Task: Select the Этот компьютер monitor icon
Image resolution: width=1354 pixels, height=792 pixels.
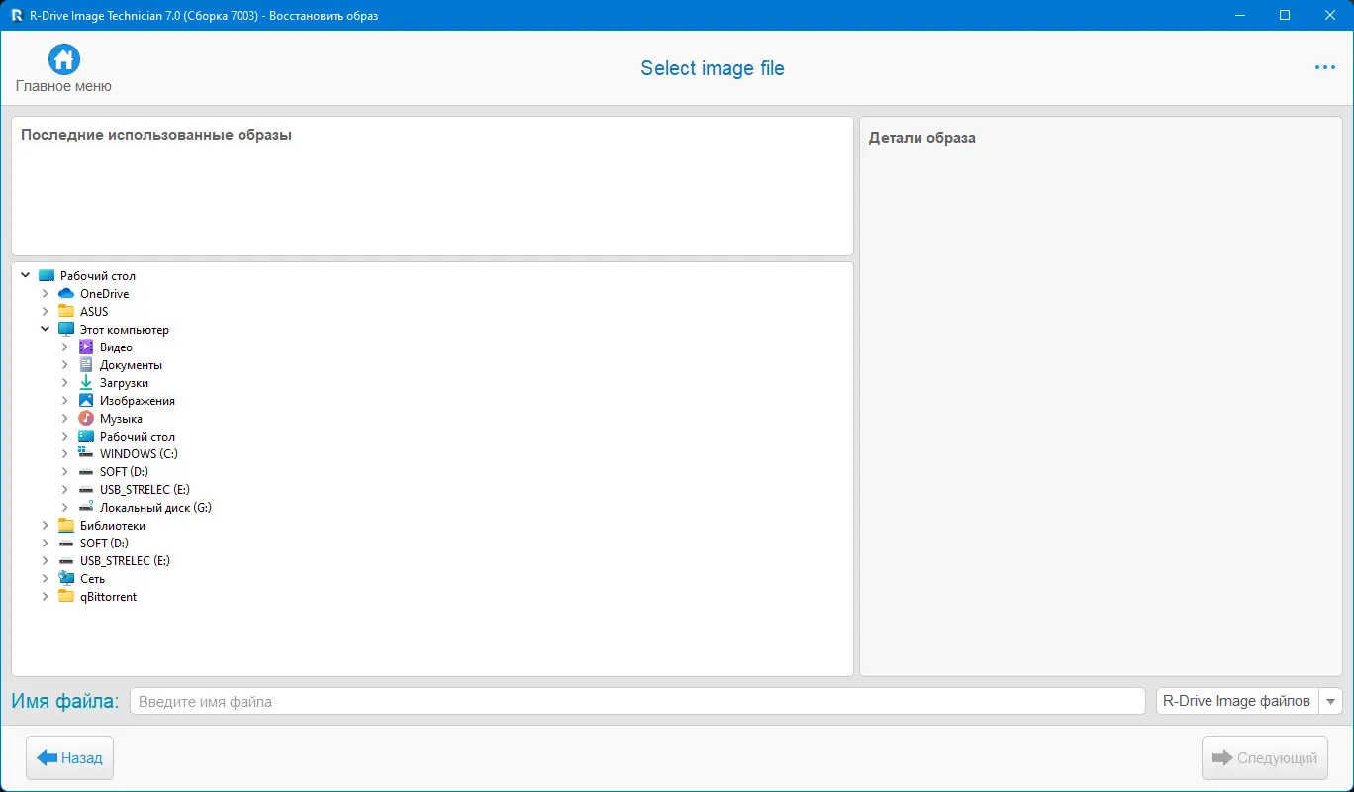Action: [66, 330]
